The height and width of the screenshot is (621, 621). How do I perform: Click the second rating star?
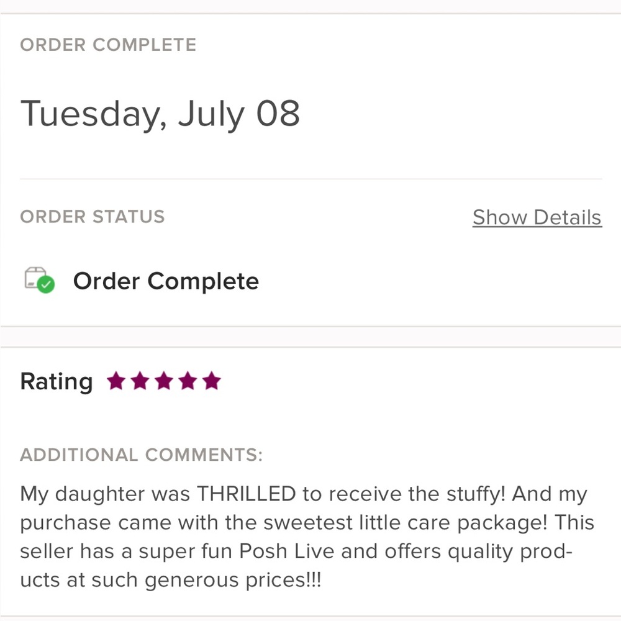click(140, 381)
